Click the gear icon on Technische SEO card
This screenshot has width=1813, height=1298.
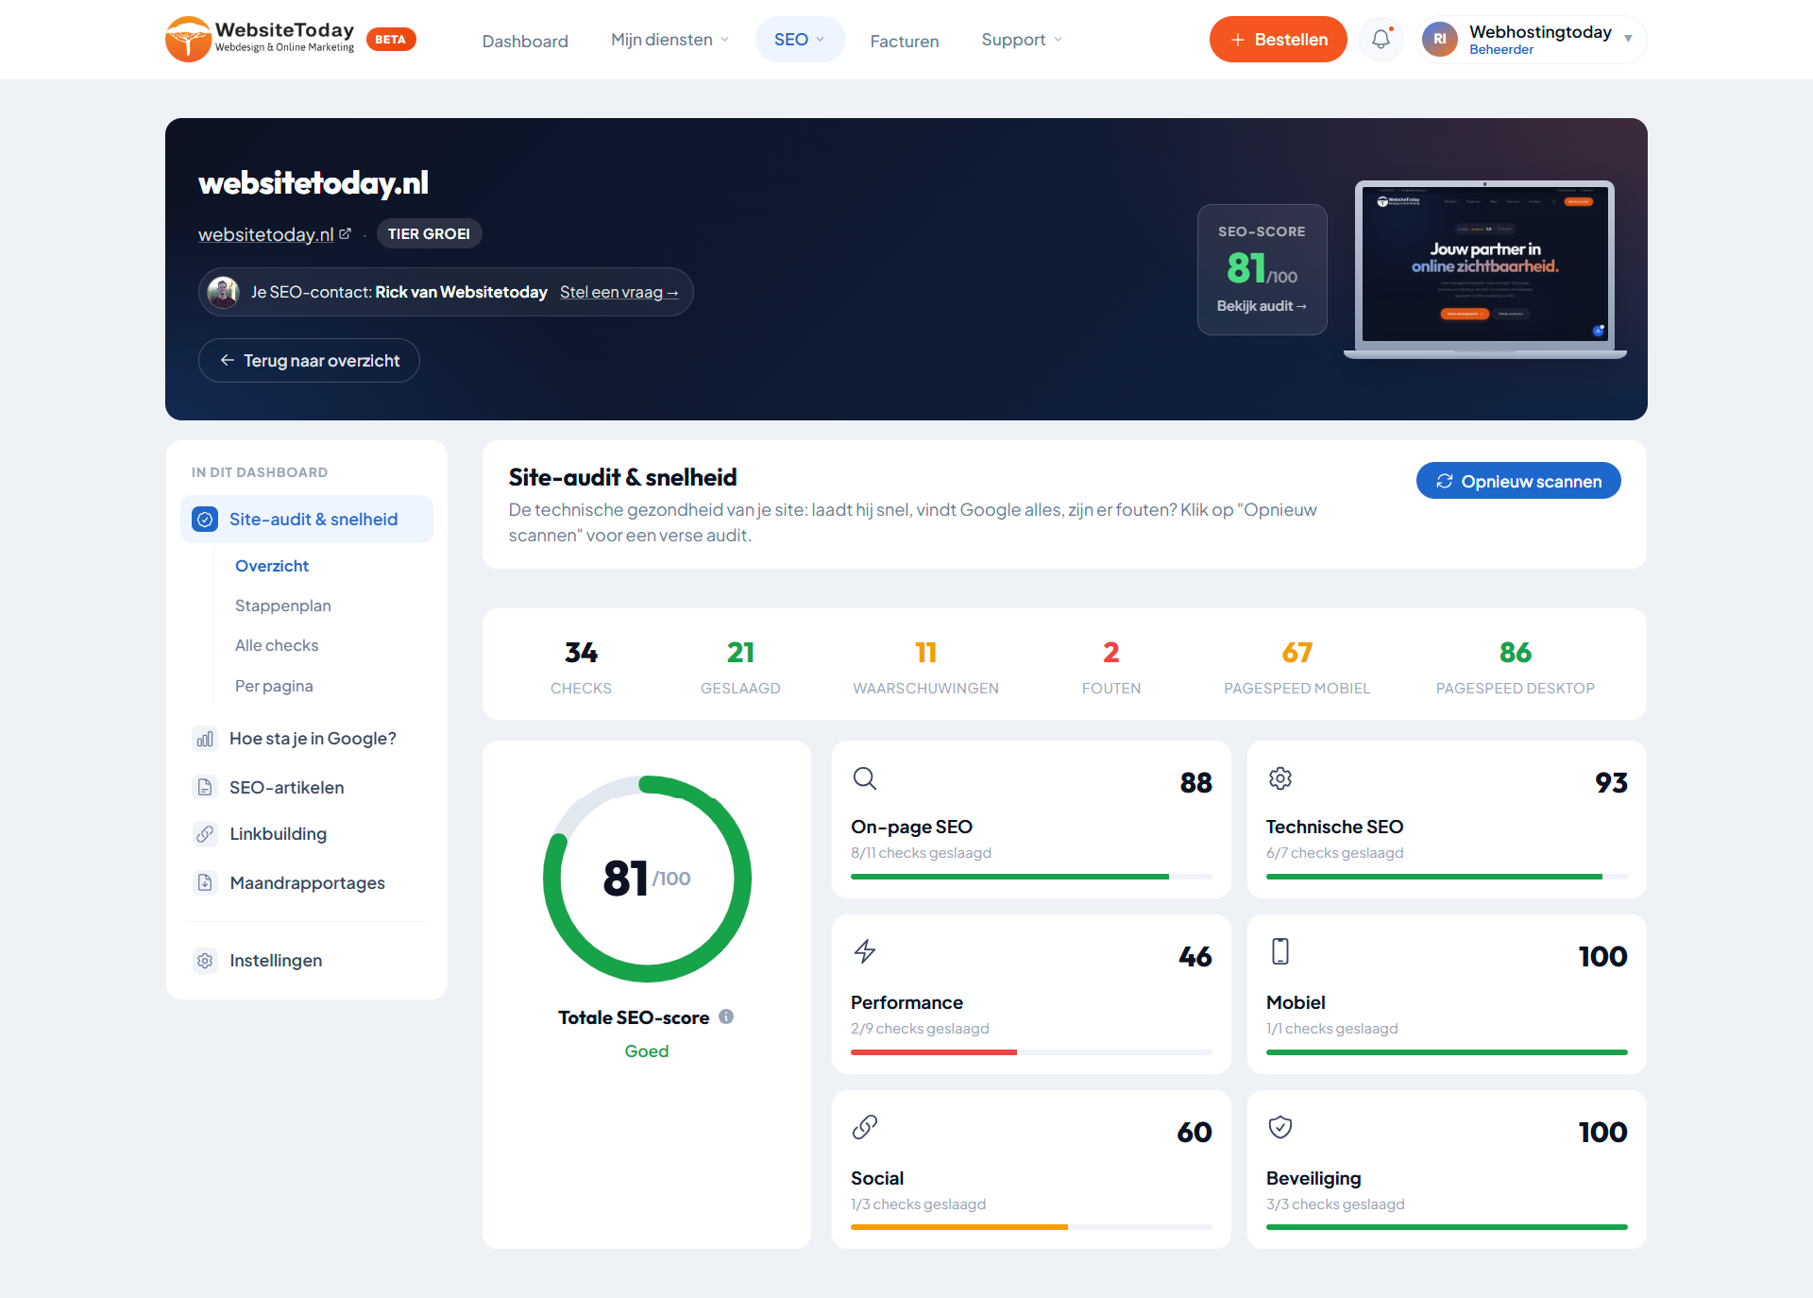pos(1280,778)
